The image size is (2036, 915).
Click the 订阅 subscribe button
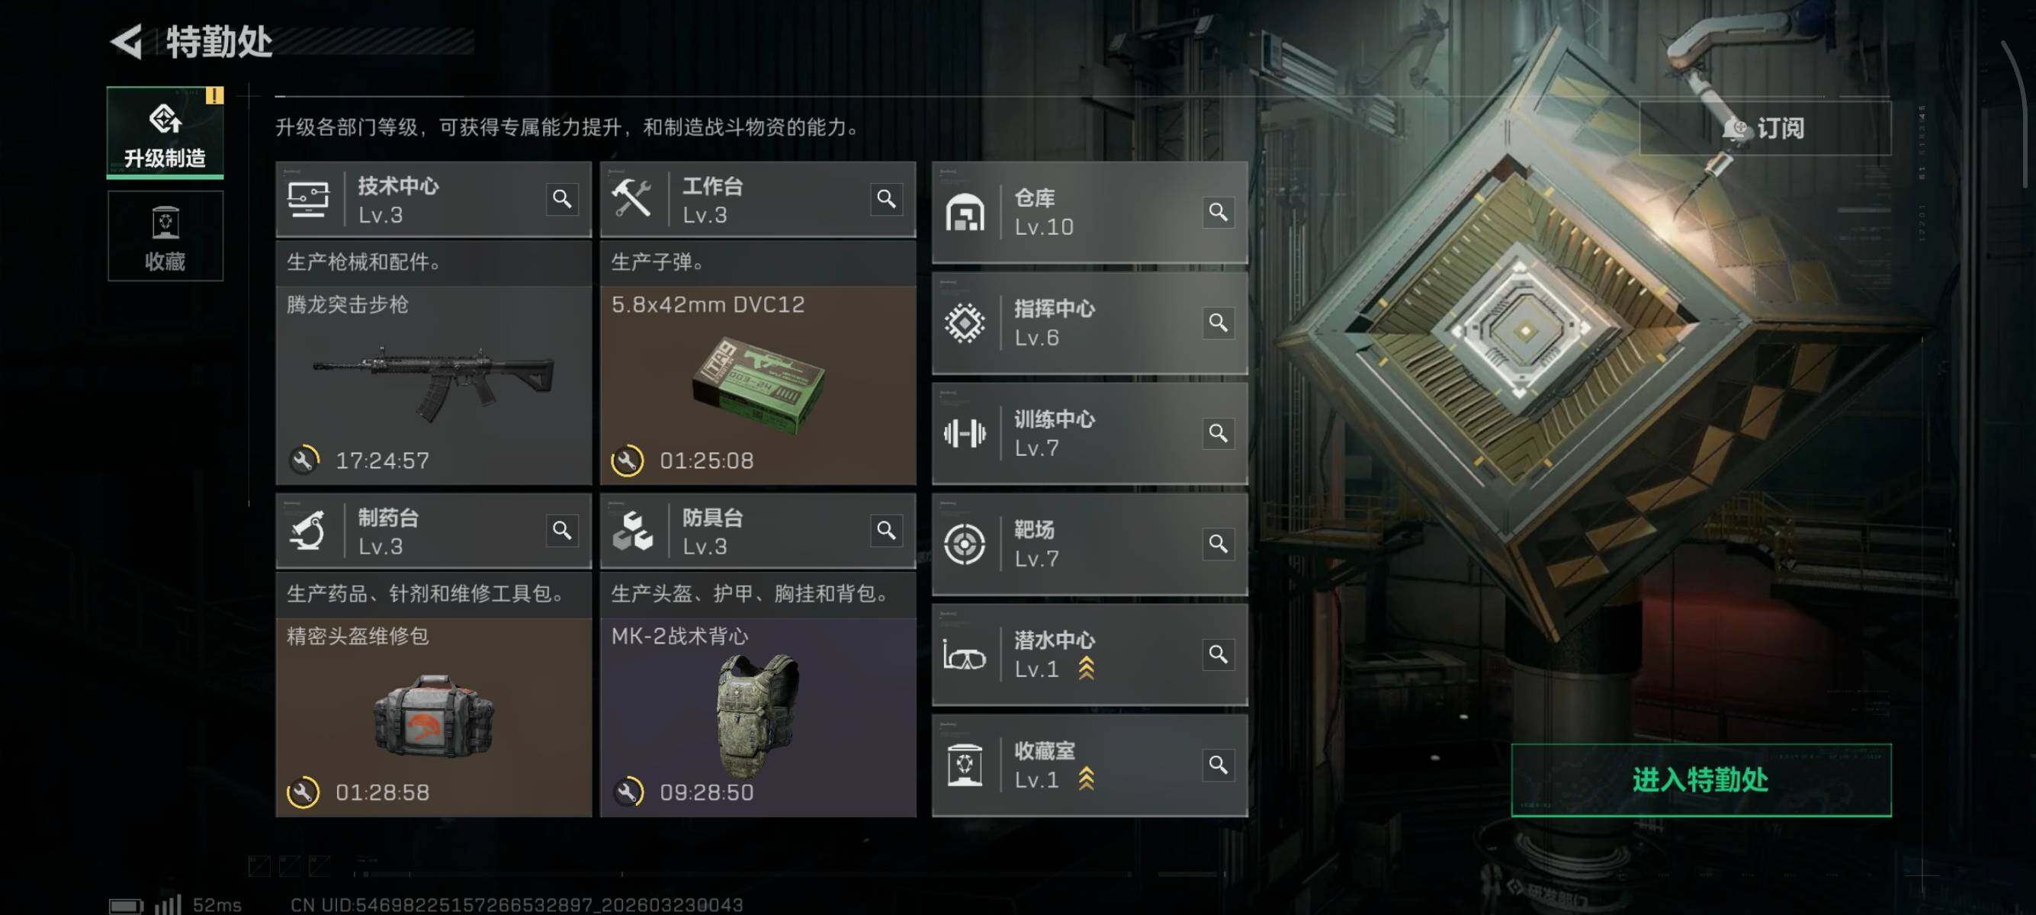[x=1765, y=128]
